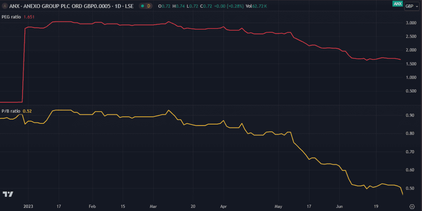
Task: Click the TradingView logo icon
Action: tap(8, 194)
